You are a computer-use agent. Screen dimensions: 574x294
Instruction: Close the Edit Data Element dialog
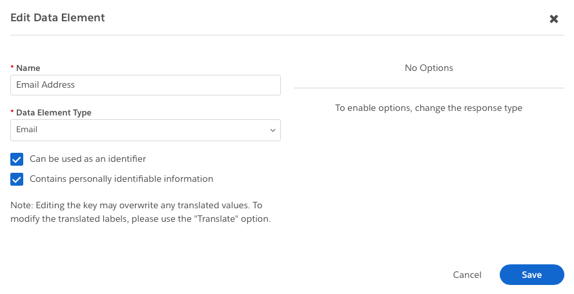[553, 19]
